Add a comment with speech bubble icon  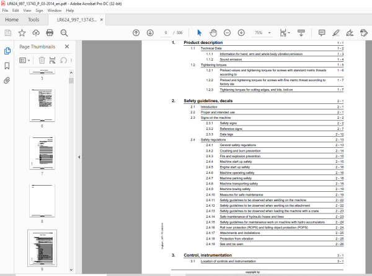click(322, 33)
